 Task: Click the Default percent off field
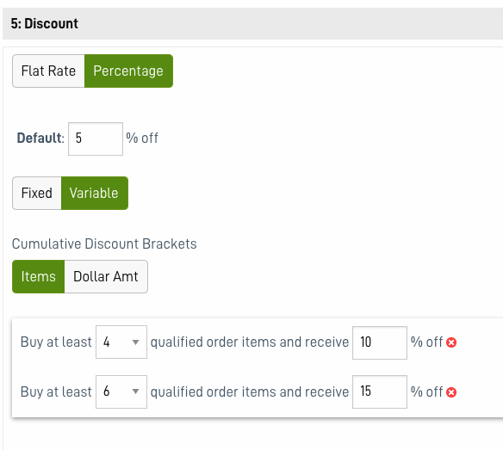coord(96,139)
